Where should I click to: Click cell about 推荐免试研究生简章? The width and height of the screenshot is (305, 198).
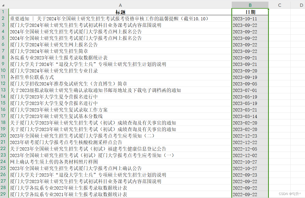click(120, 84)
